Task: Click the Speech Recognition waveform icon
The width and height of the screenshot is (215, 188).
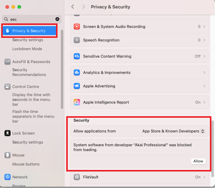Action: (77, 40)
